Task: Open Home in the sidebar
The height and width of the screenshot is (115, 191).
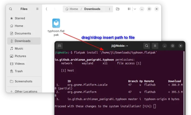Action: (24, 26)
